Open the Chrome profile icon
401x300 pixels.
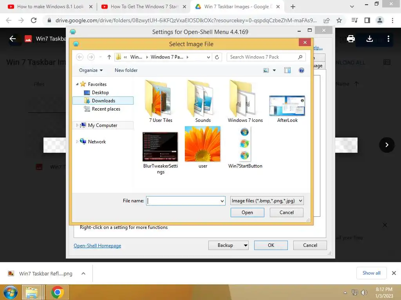coord(380,20)
